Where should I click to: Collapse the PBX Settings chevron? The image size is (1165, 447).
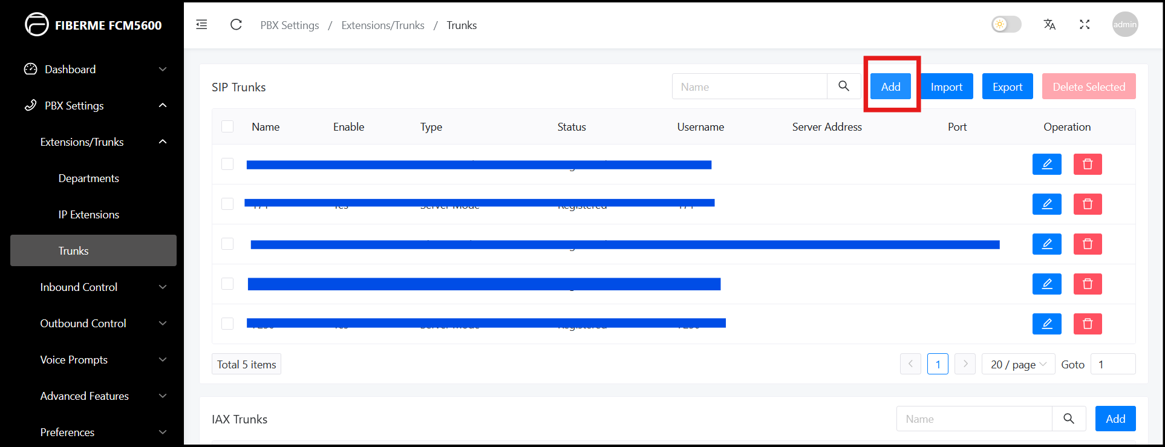(163, 105)
